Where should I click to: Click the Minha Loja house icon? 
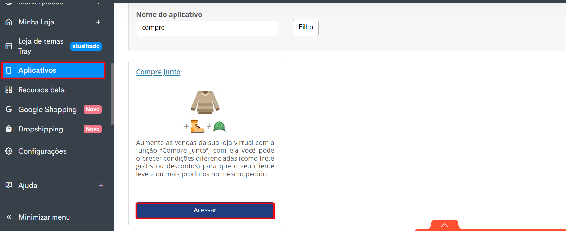pos(9,22)
